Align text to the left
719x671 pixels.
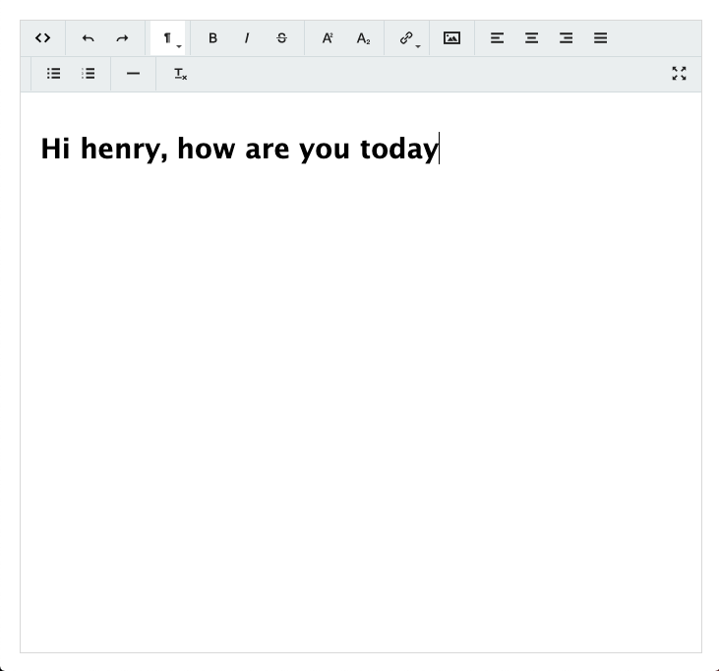pos(497,38)
